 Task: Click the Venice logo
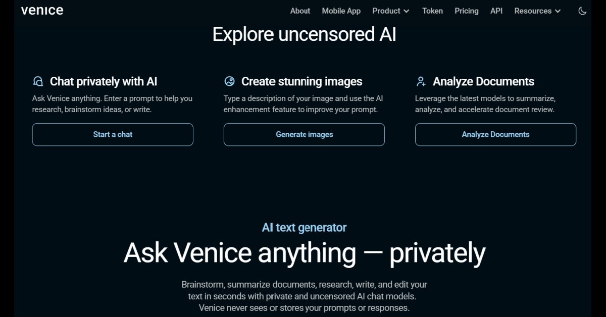42,11
